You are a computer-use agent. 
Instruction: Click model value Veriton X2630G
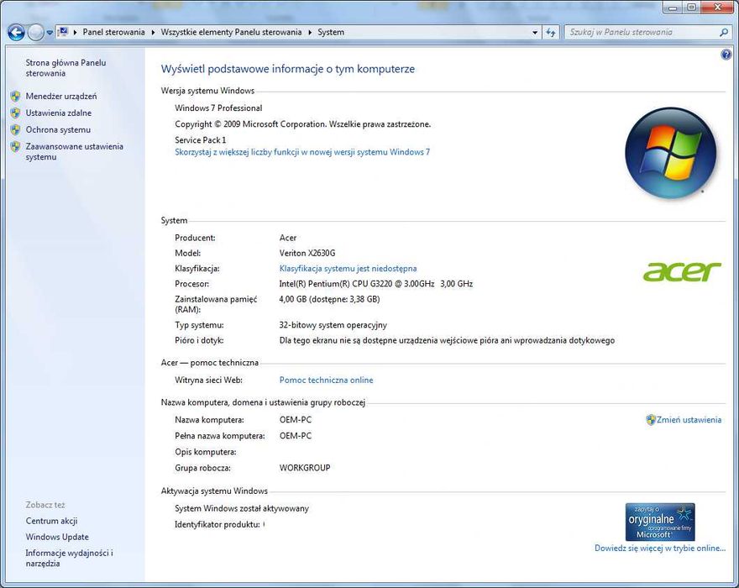[x=307, y=253]
